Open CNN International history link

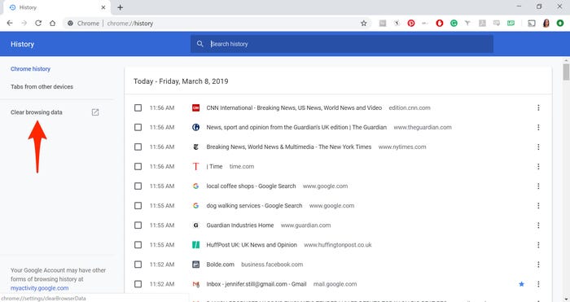(x=294, y=108)
